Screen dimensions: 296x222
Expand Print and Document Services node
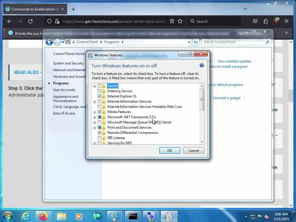point(95,128)
